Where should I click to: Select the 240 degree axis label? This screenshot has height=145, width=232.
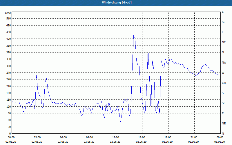[8, 79]
